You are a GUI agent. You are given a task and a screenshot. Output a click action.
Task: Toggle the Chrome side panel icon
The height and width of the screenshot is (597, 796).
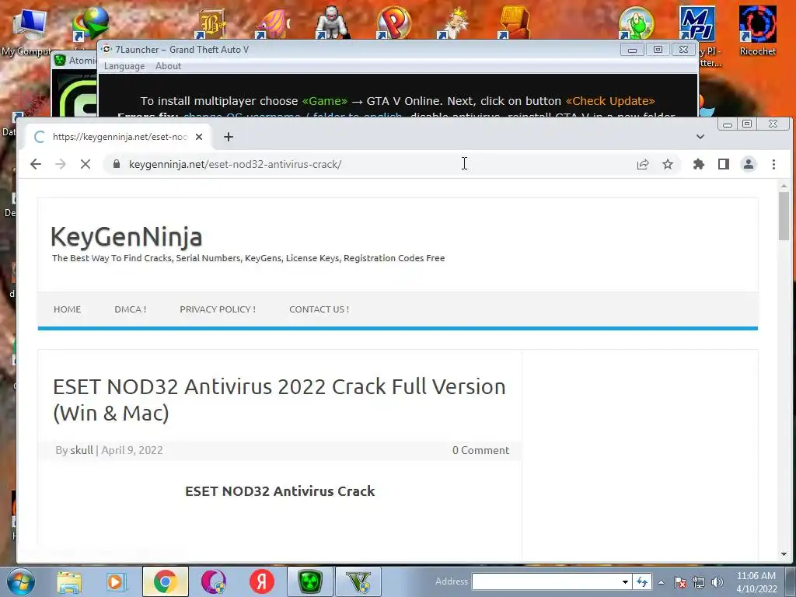[724, 164]
